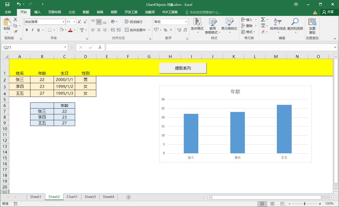Open the Name Box dropdown arrow
This screenshot has width=339, height=207.
pyautogui.click(x=65, y=47)
